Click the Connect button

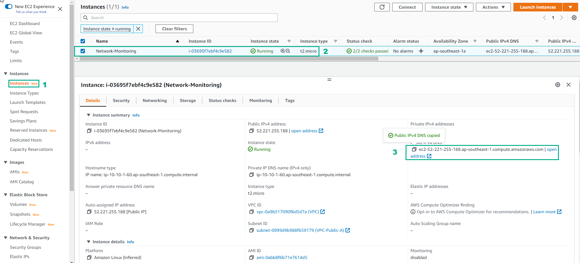pos(407,7)
